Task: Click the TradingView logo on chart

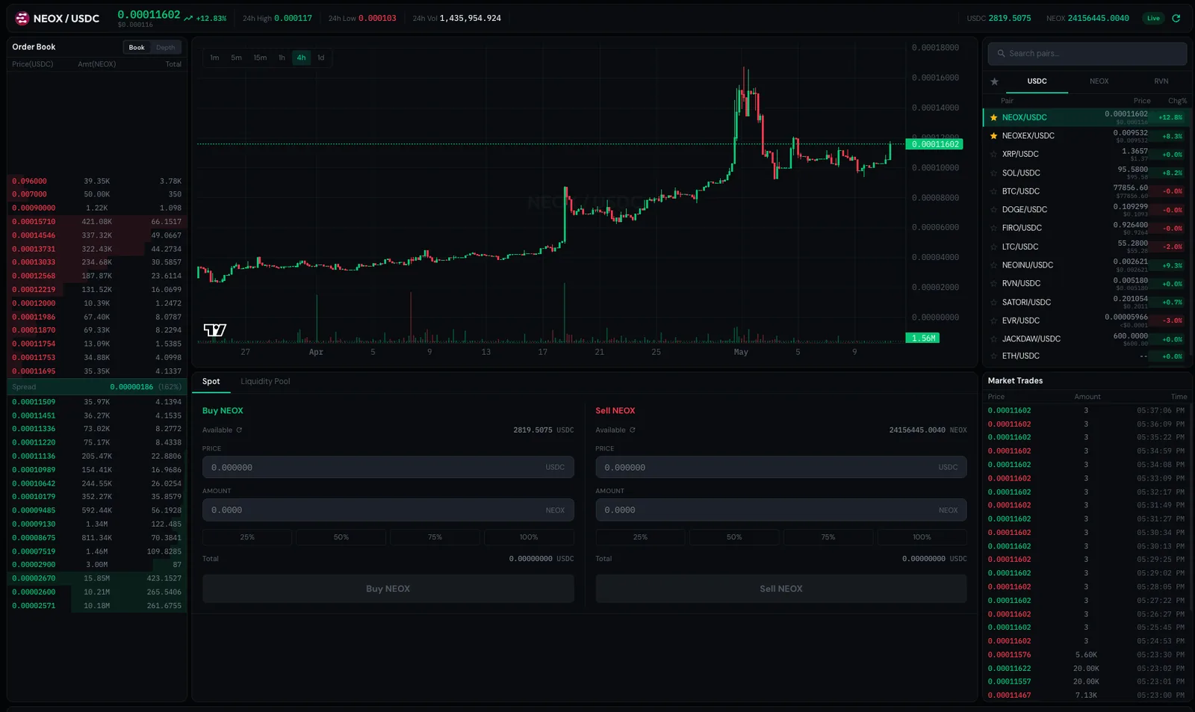Action: point(215,329)
